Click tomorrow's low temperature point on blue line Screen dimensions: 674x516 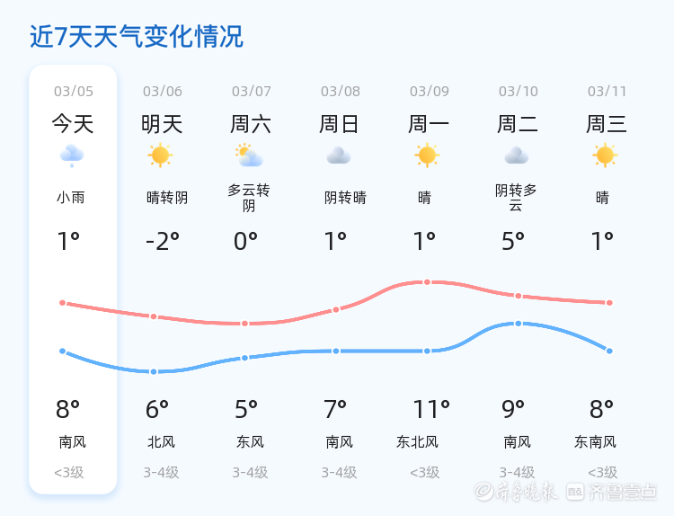click(154, 371)
